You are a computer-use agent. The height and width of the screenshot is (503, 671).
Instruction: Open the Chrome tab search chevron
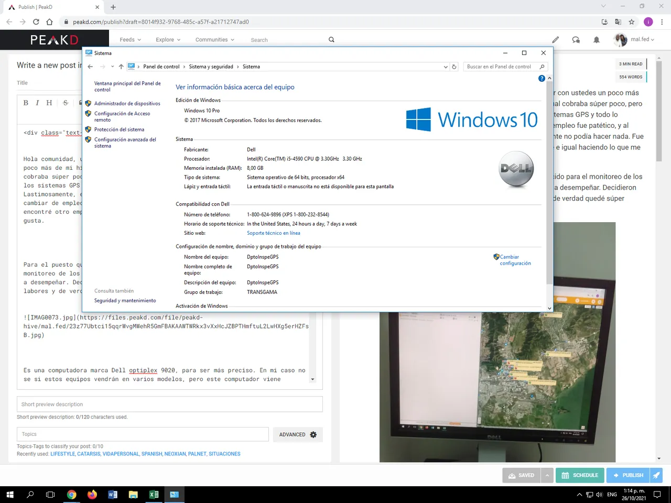tap(603, 6)
